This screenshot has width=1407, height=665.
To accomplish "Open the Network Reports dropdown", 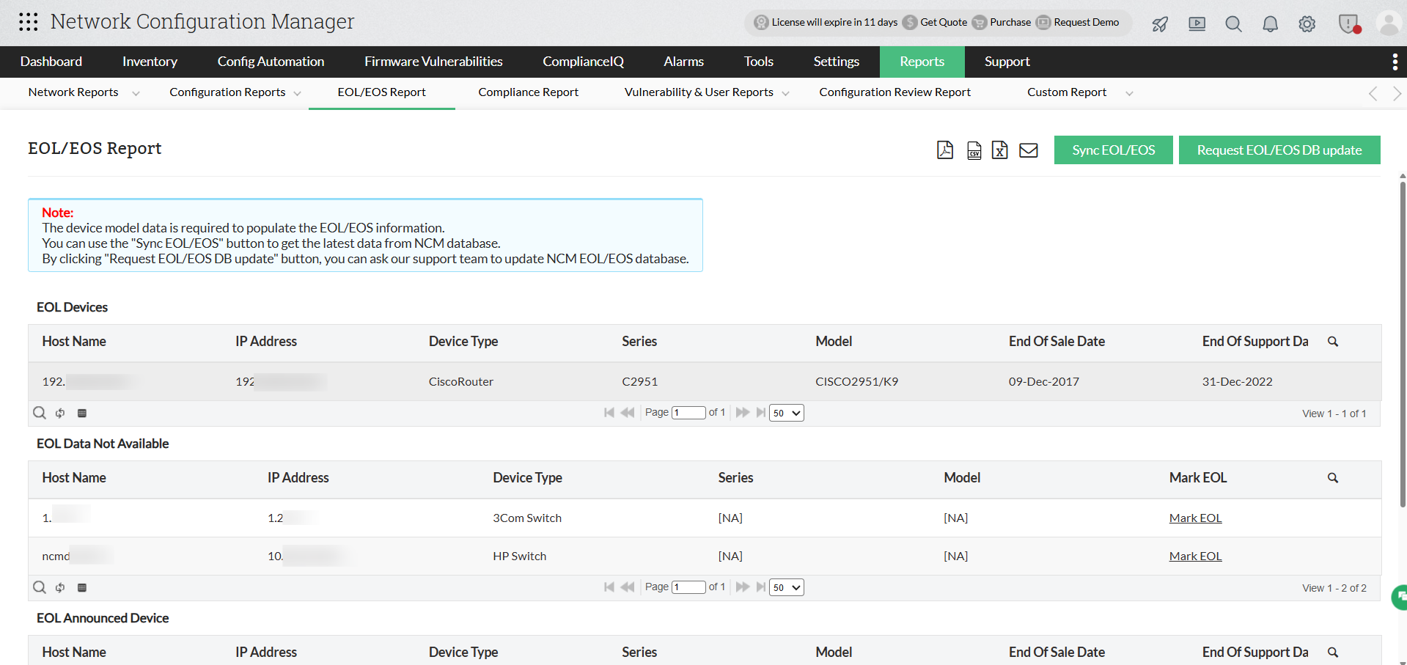I will tap(82, 92).
